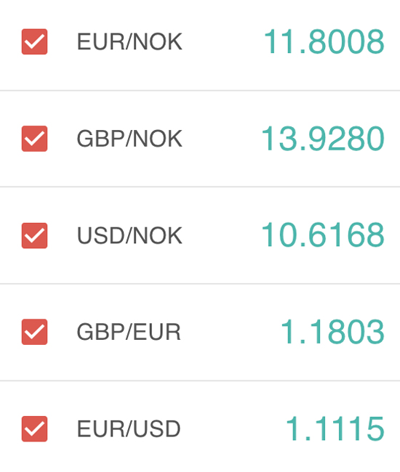Deselect the GBP/EUR checkbox
This screenshot has width=400, height=472.
coord(34,332)
